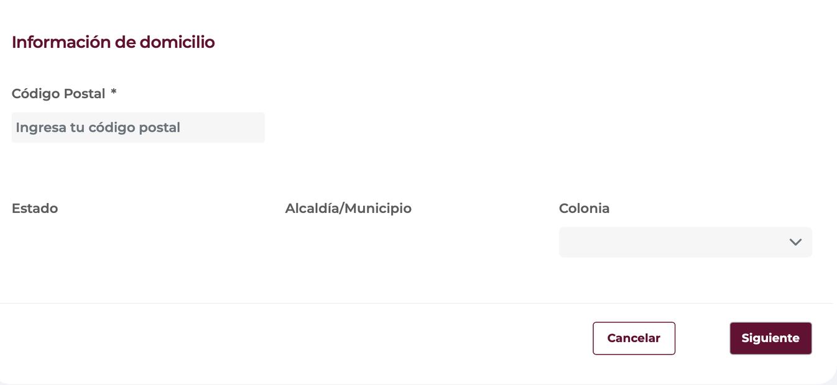Click the "Código Postal" field label
Image resolution: width=837 pixels, height=385 pixels.
click(58, 94)
